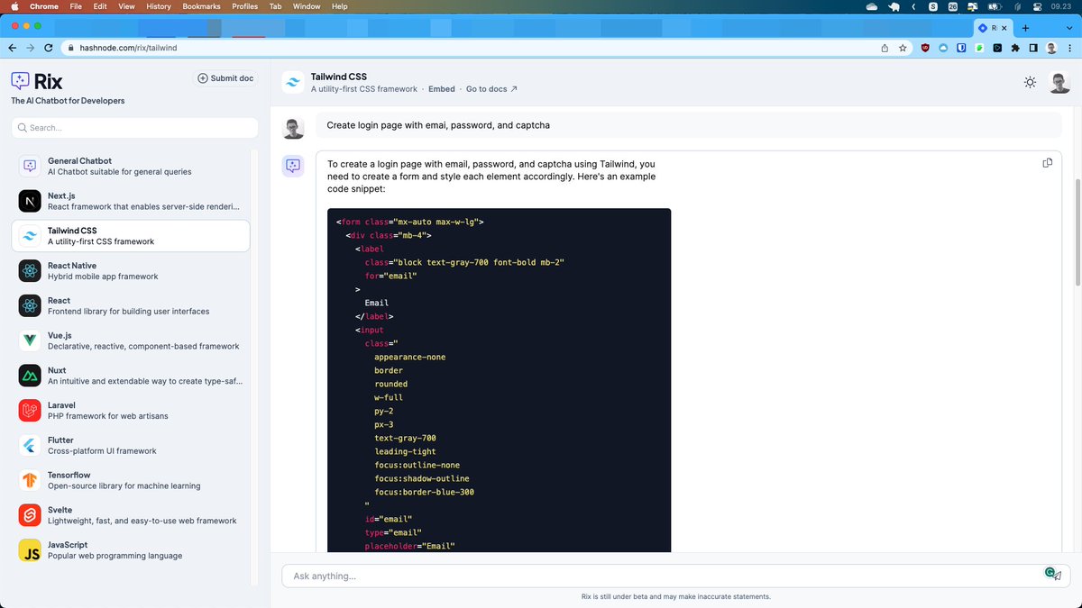Open the Chrome extensions puzzle icon
Screen dimensions: 1082x608
point(1015,48)
